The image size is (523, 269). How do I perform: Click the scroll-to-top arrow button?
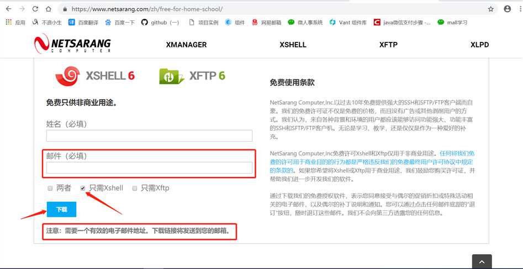tap(482, 262)
